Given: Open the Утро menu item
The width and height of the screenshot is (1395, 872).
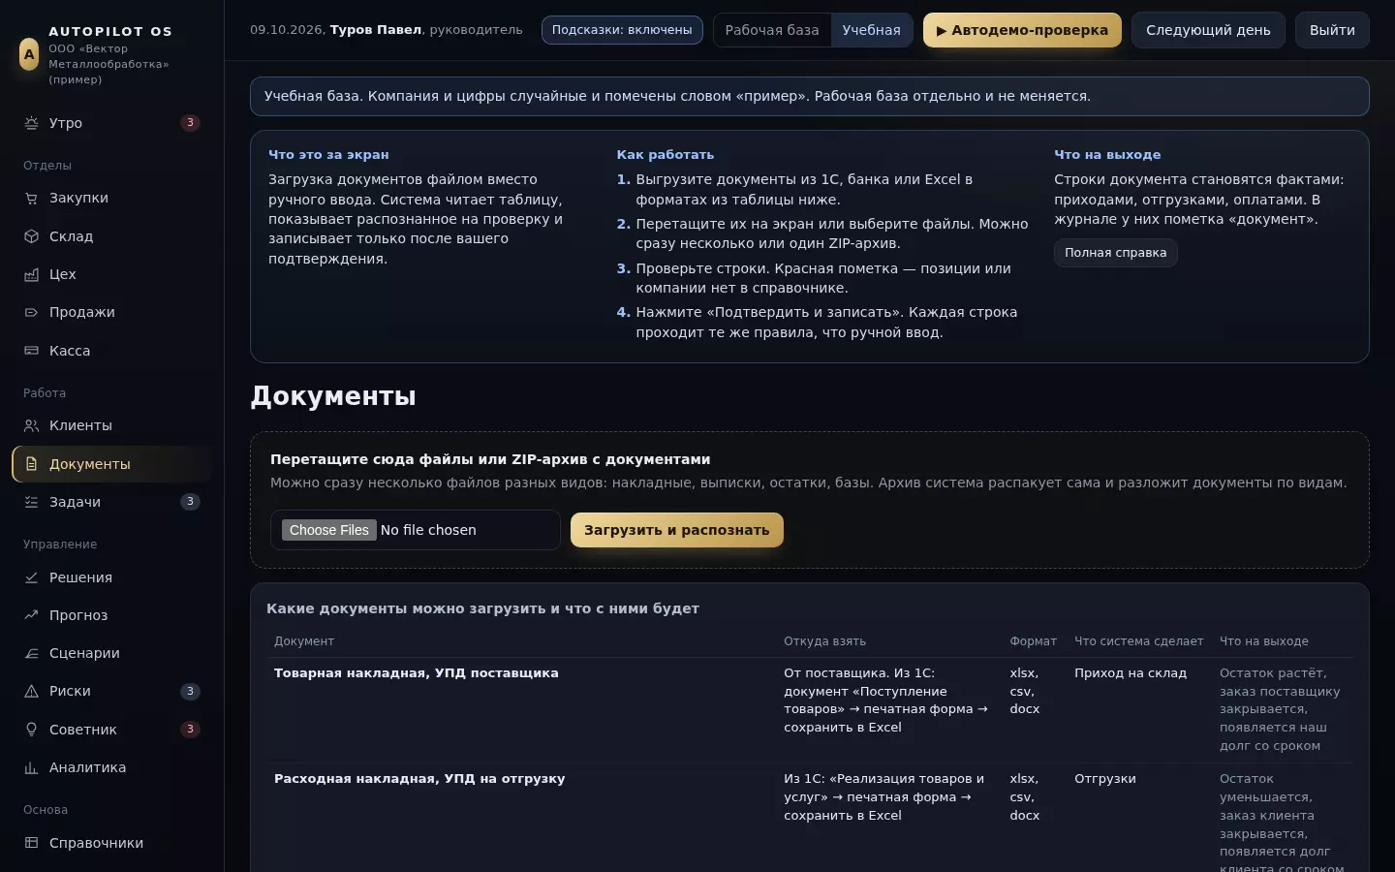Looking at the screenshot, I should pos(111,123).
